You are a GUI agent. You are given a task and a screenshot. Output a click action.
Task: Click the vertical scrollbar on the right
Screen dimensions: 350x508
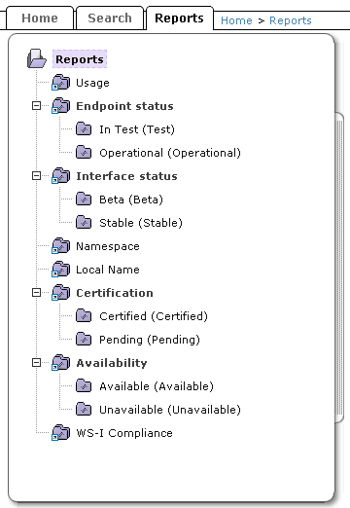[339, 268]
